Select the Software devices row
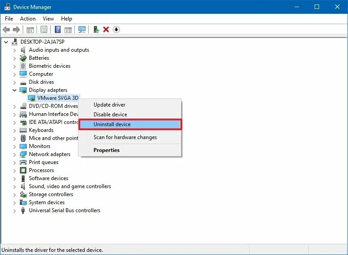The width and height of the screenshot is (348, 255). [x=49, y=178]
